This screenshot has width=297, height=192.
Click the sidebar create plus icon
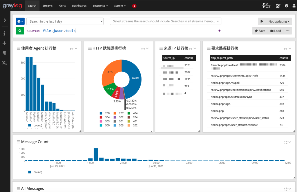click(x=4, y=43)
